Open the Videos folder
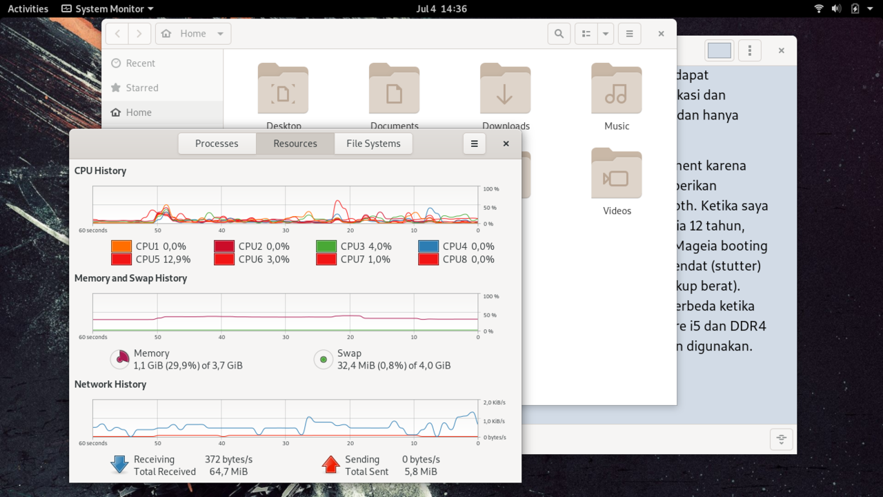This screenshot has width=883, height=497. (x=617, y=181)
